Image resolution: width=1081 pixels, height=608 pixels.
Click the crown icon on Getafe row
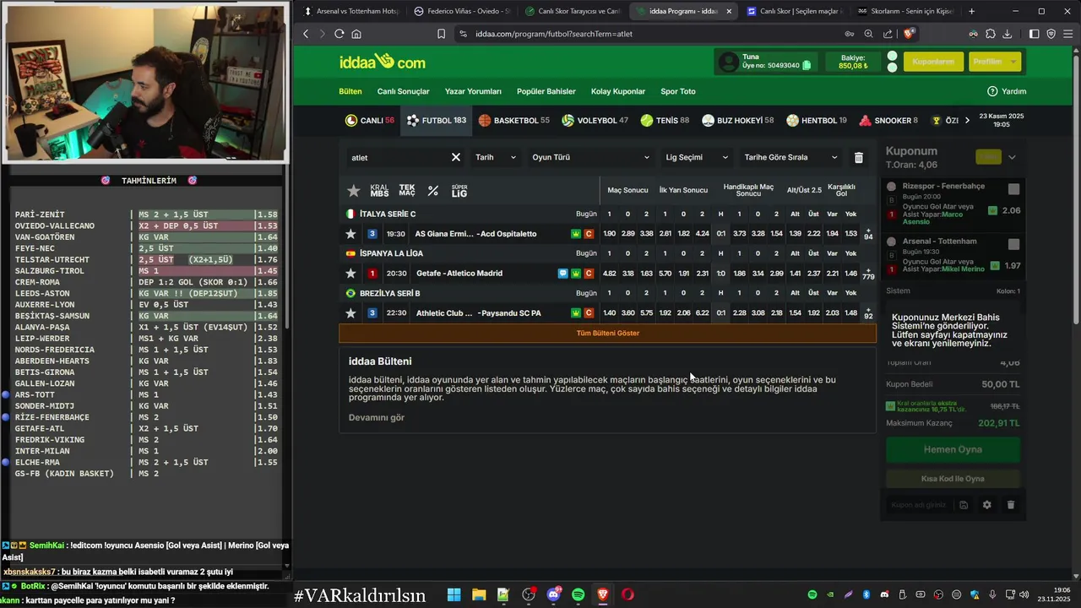coord(576,274)
